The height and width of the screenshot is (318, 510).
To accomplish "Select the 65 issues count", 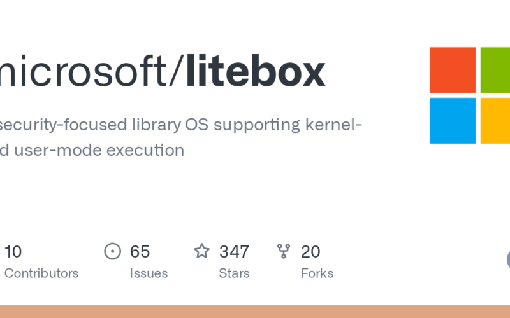I will coord(140,252).
